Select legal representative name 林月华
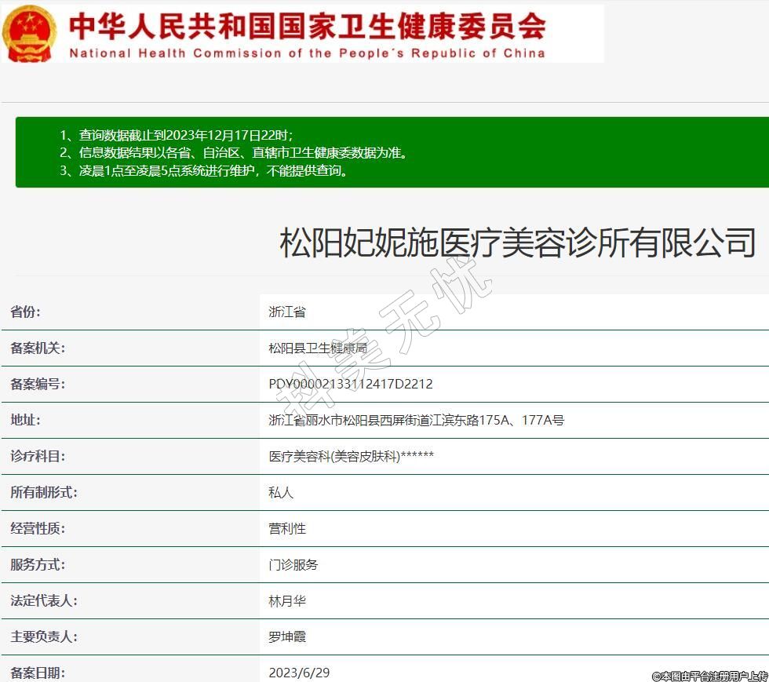 click(287, 601)
